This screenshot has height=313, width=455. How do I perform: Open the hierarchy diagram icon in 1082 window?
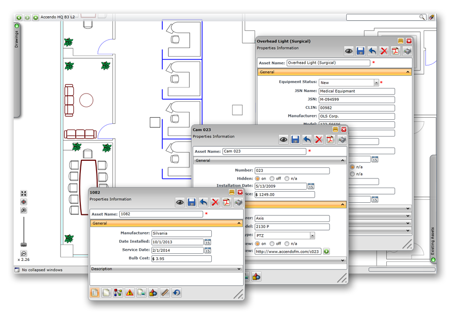(x=118, y=292)
